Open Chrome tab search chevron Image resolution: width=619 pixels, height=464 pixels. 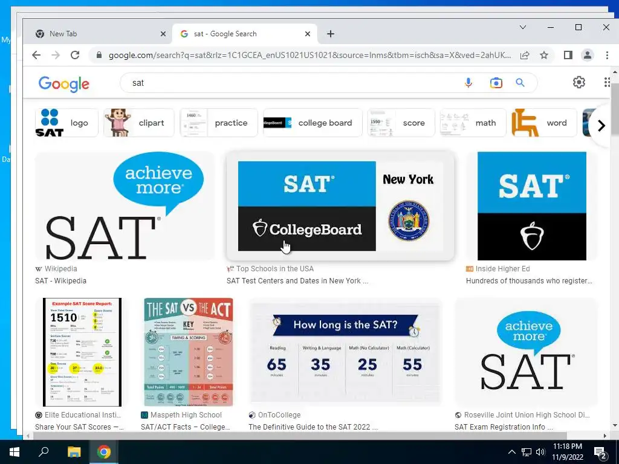pos(523,27)
